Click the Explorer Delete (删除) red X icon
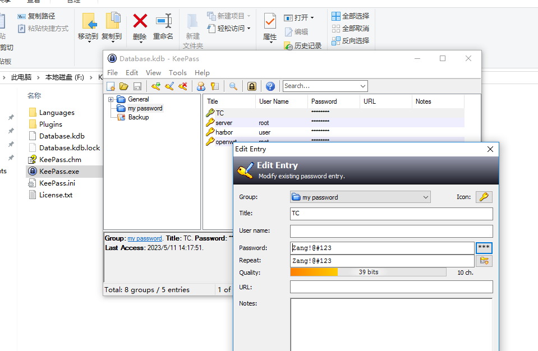The image size is (538, 351). click(140, 27)
